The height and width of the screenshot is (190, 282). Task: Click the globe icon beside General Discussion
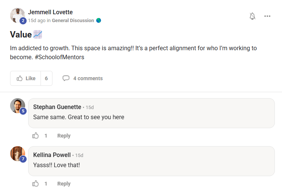(x=99, y=21)
